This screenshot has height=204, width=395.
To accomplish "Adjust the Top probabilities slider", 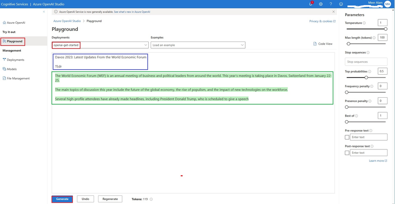I will 366,77.
